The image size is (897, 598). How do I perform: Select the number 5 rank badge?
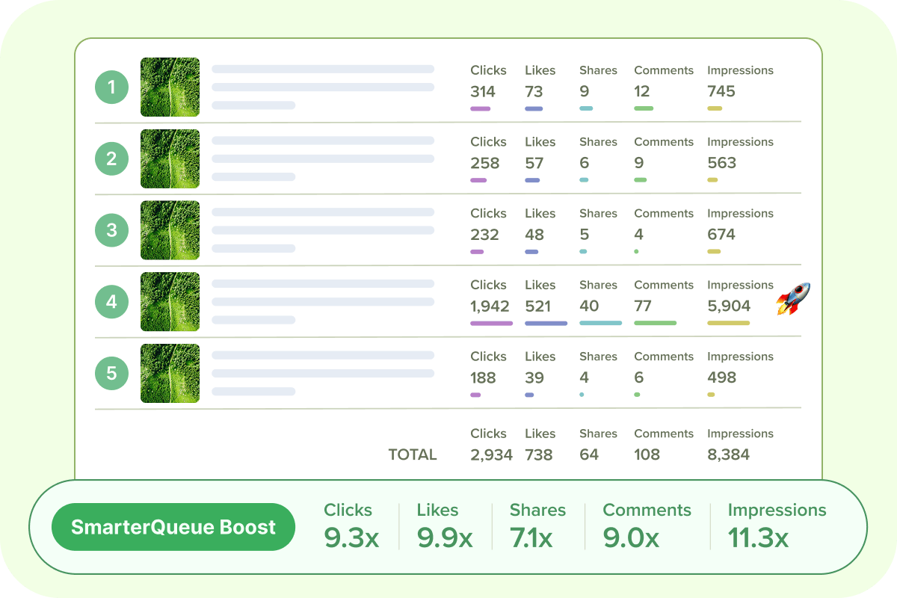pyautogui.click(x=112, y=373)
